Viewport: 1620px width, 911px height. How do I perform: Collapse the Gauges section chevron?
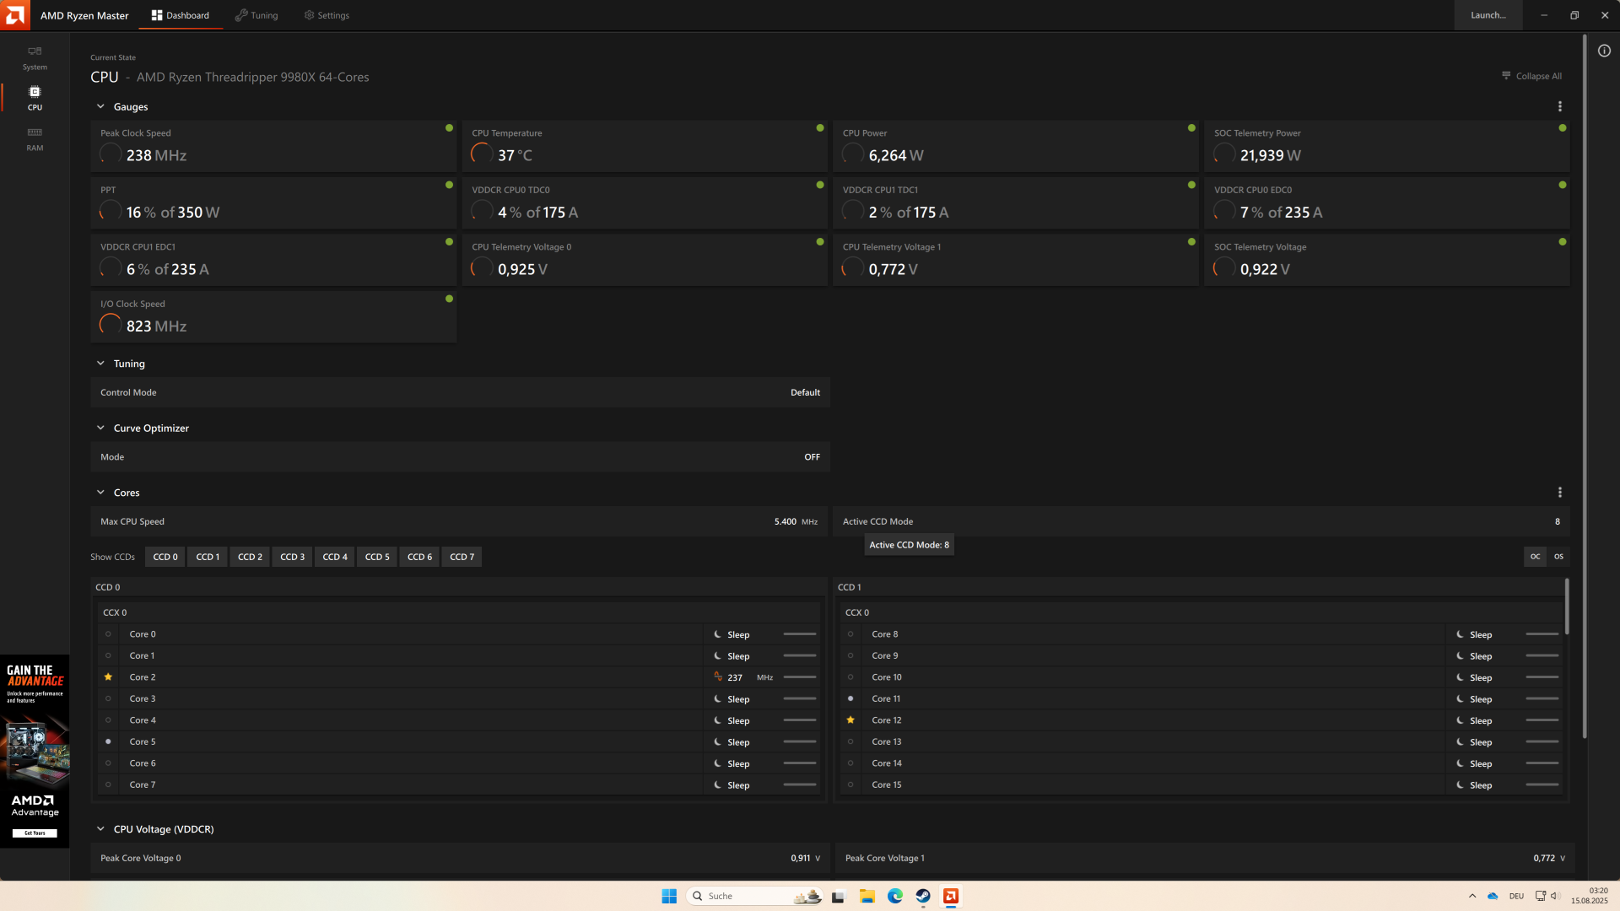100,106
